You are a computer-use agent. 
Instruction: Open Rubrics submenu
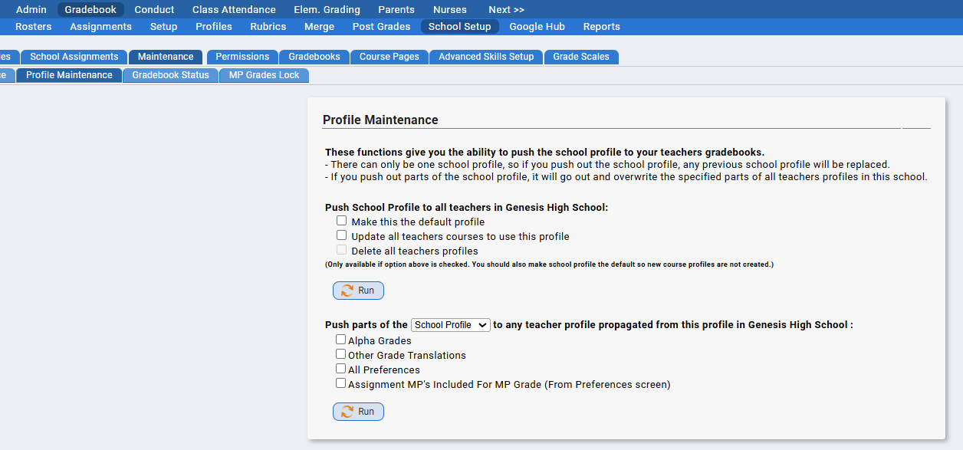(268, 26)
